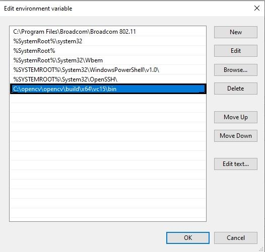Cancel the environment variable dialog
Image resolution: width=265 pixels, height=252 pixels.
coord(236,238)
